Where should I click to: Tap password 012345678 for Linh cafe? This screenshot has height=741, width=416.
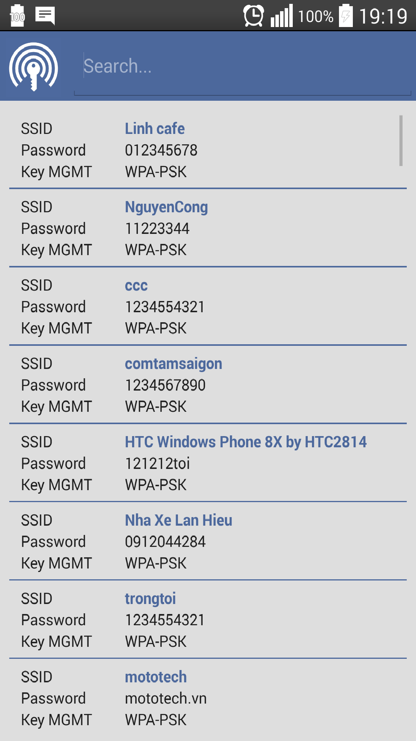[x=161, y=150]
